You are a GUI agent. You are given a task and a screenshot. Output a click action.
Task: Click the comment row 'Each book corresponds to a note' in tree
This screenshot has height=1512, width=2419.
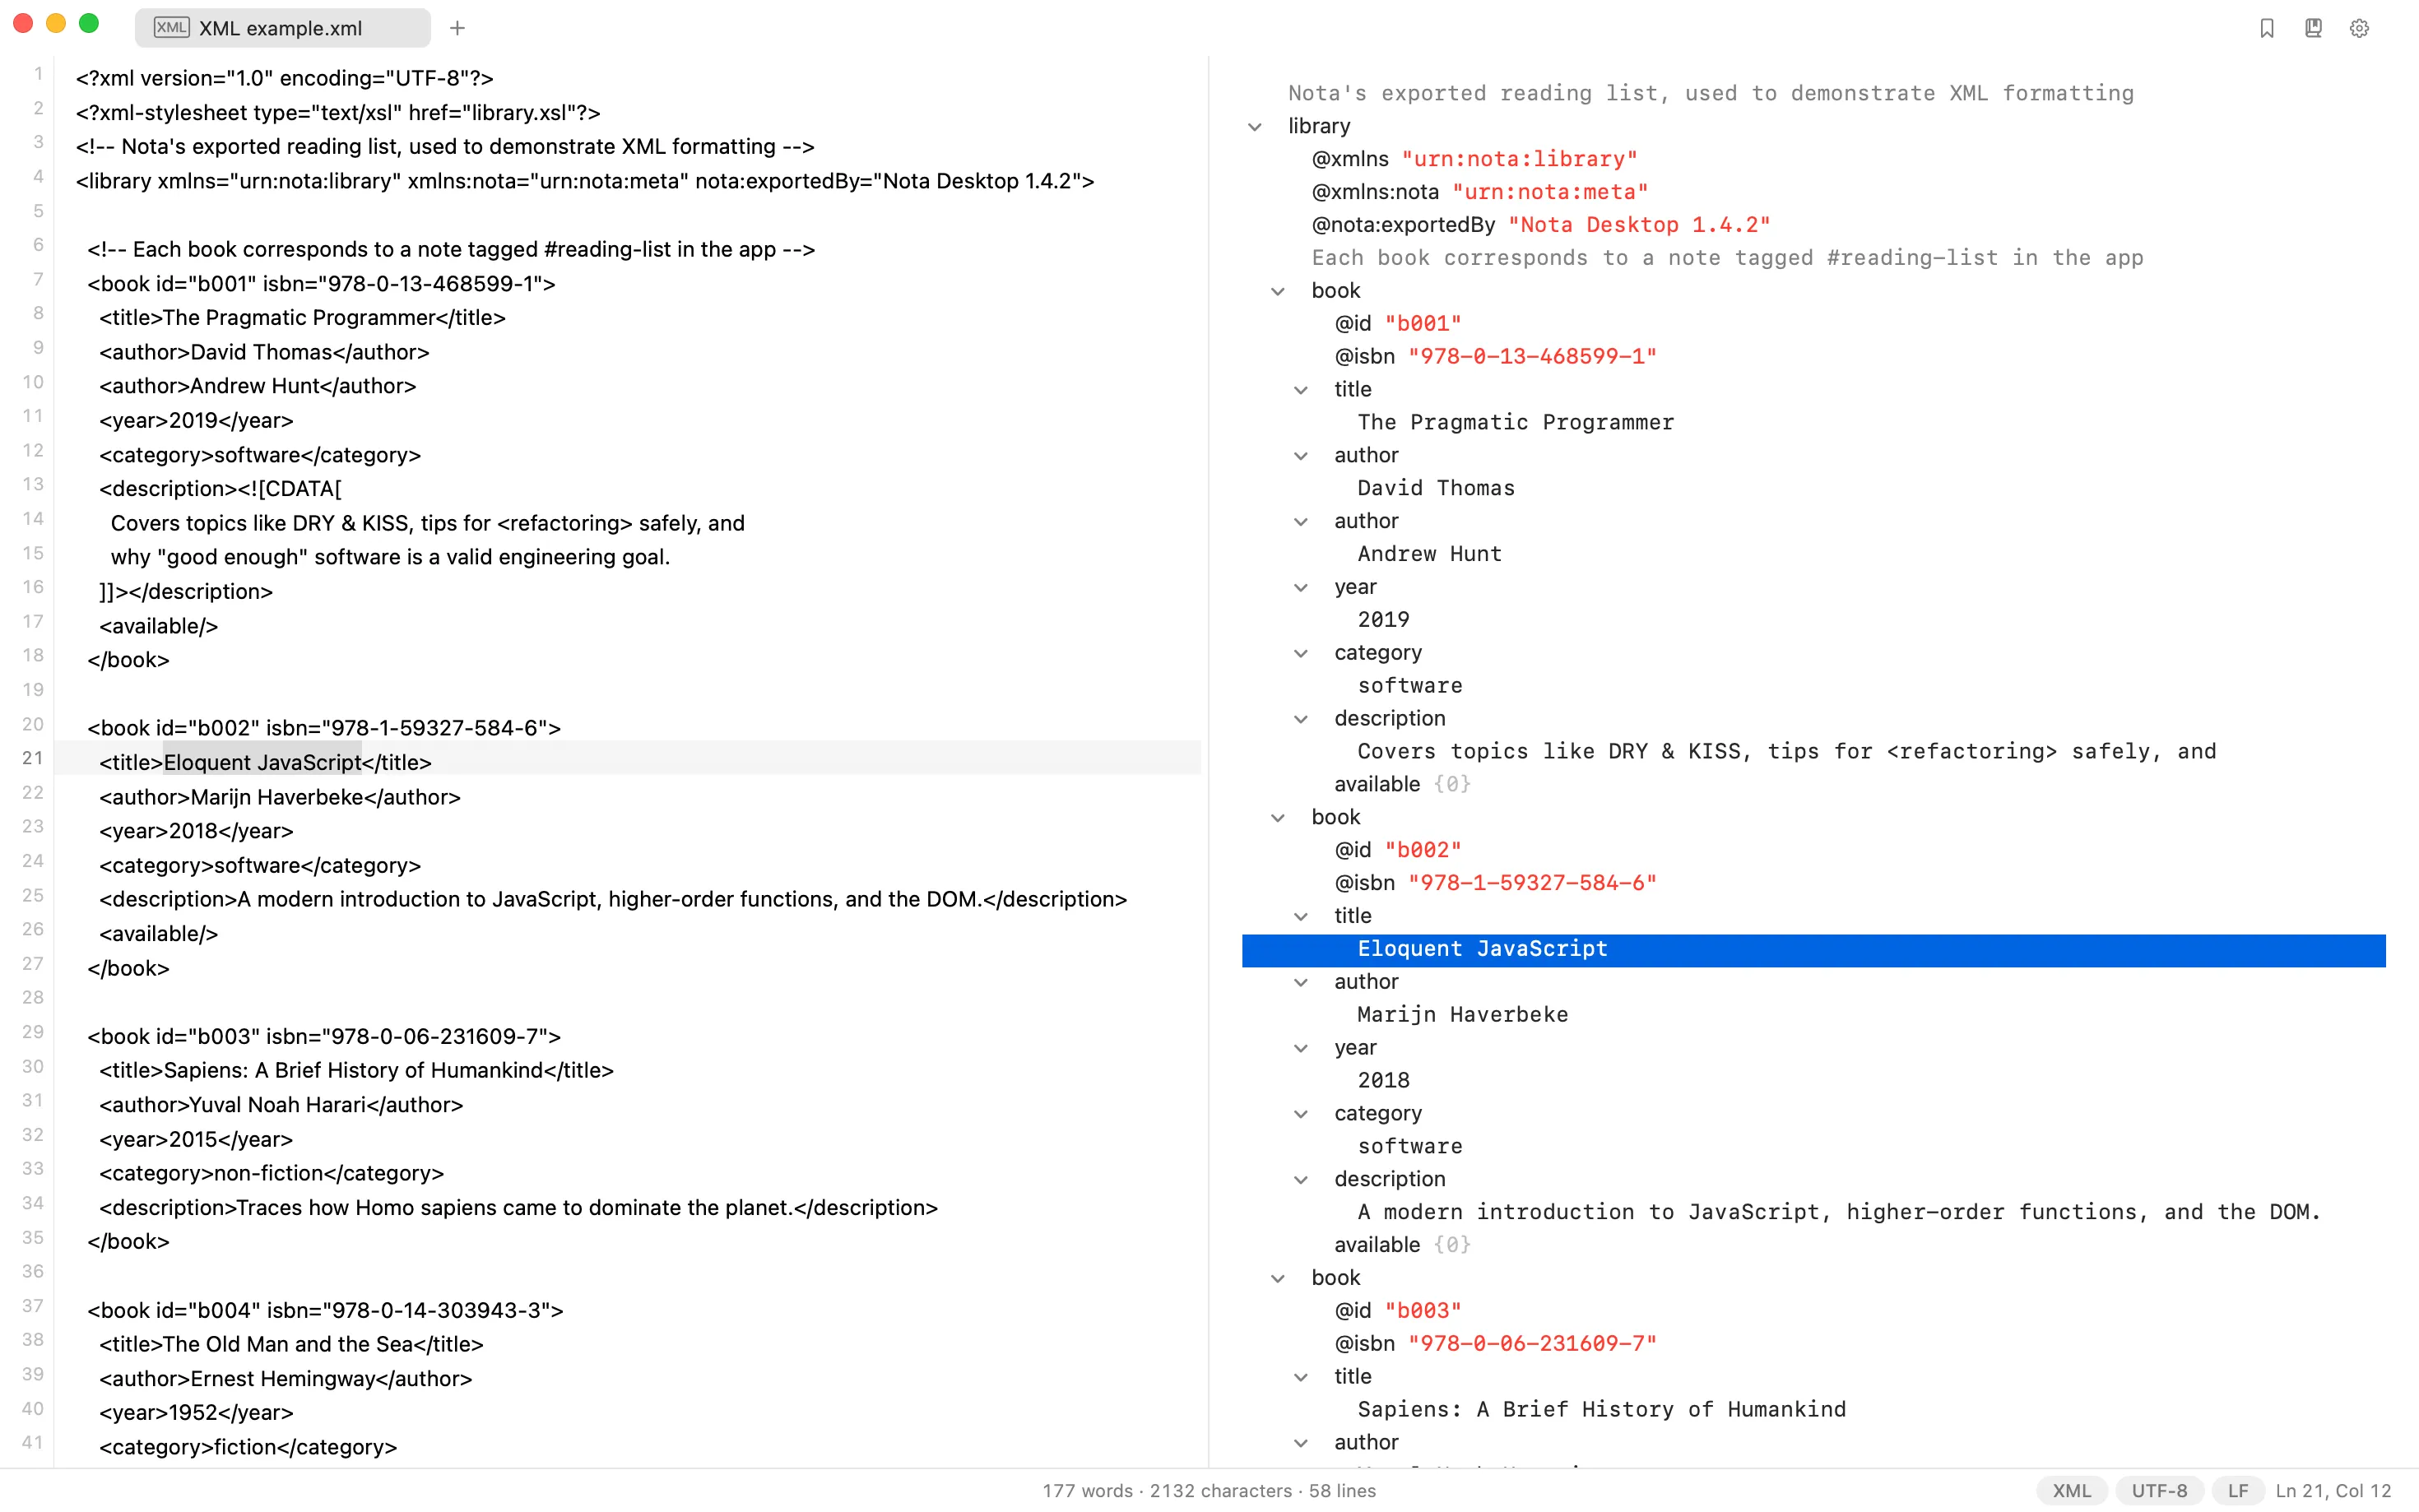pos(1813,258)
